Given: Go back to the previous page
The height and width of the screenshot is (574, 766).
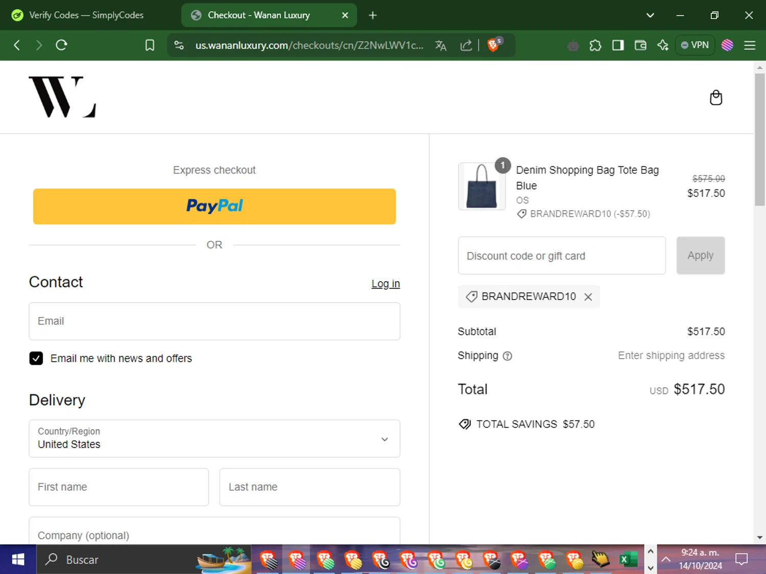Looking at the screenshot, I should pos(17,45).
